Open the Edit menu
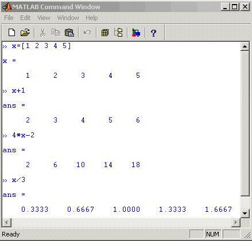Viewport: 252px width, 241px height. pos(25,18)
